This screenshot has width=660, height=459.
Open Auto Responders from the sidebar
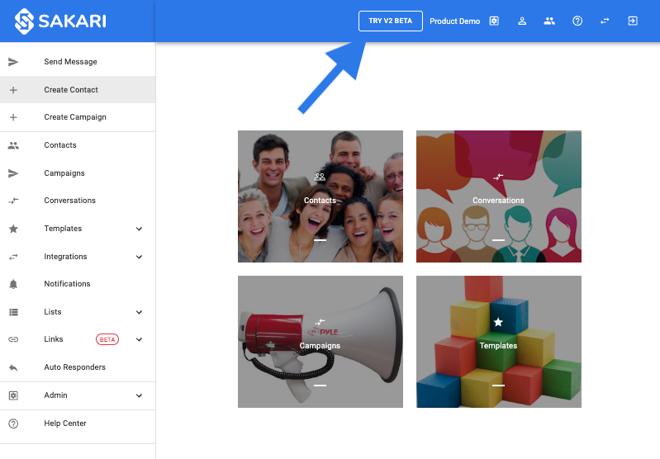tap(78, 367)
